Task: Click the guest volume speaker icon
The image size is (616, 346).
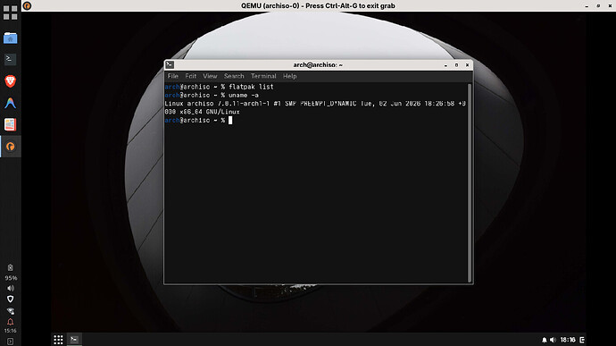Action: click(x=553, y=340)
